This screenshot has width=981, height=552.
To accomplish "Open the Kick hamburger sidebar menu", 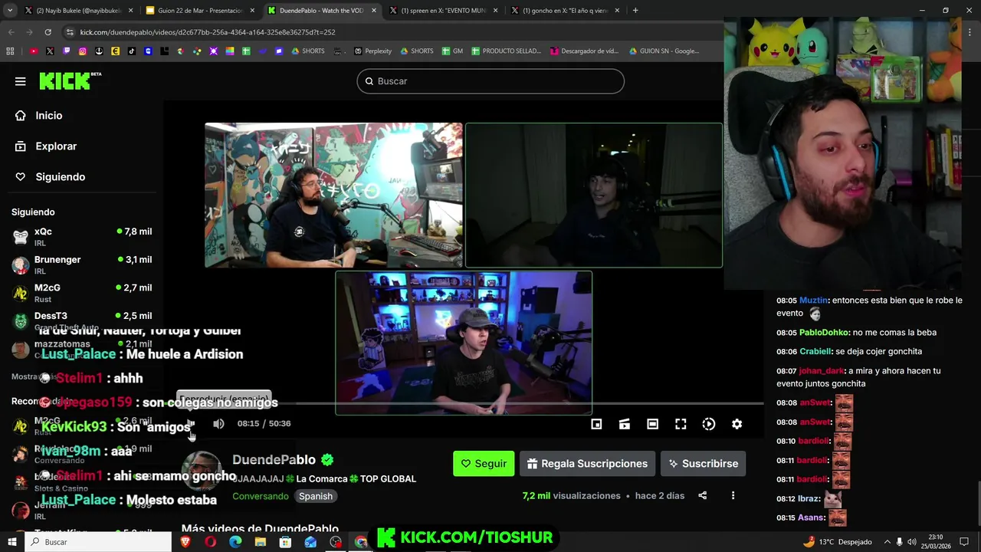I will (20, 81).
